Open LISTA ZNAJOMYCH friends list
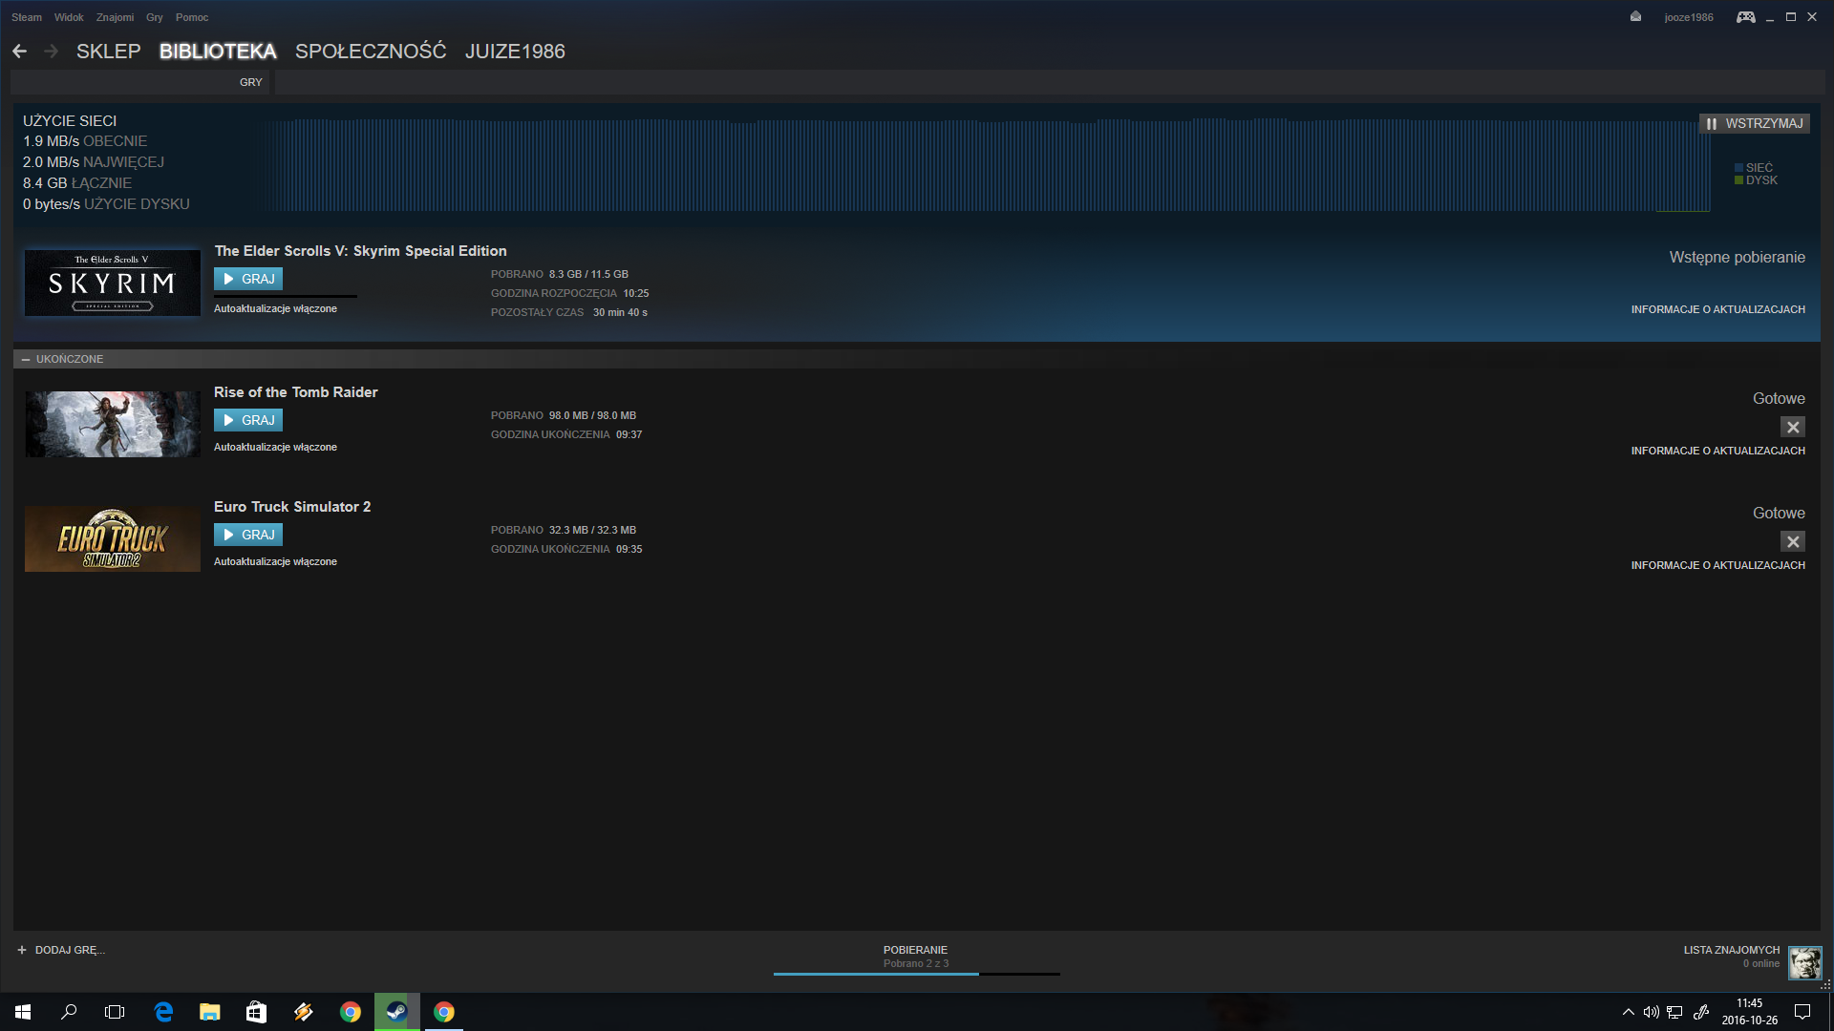Screen dimensions: 1834x1031 1732,950
